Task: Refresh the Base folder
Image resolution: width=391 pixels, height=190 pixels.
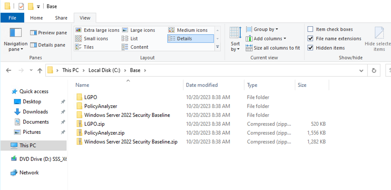Action: tap(374, 71)
